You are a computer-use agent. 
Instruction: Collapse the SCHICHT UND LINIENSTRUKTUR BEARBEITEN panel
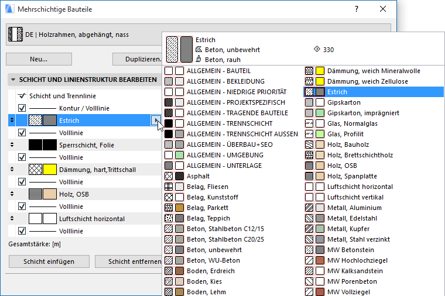(x=13, y=80)
